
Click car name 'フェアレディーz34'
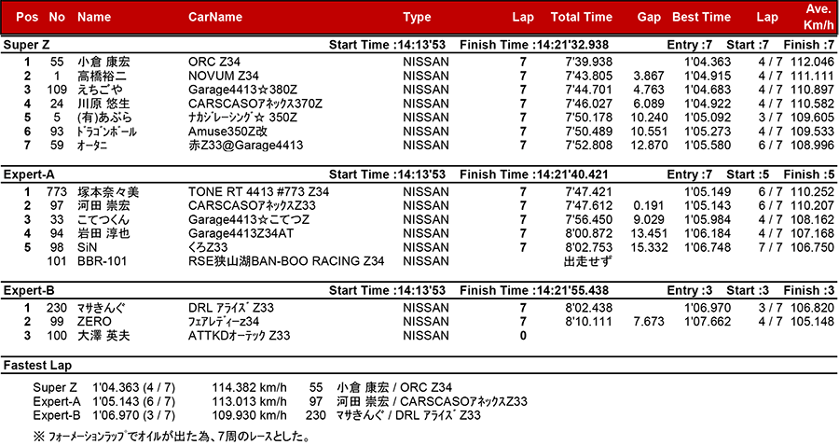(224, 322)
